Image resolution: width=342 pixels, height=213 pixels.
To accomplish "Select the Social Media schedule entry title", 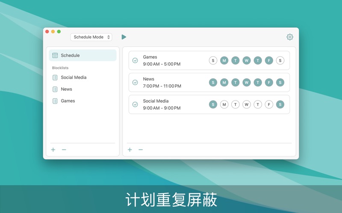I will [156, 101].
